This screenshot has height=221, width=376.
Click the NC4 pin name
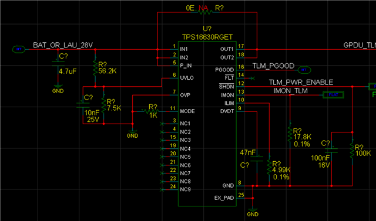pyautogui.click(x=186, y=149)
